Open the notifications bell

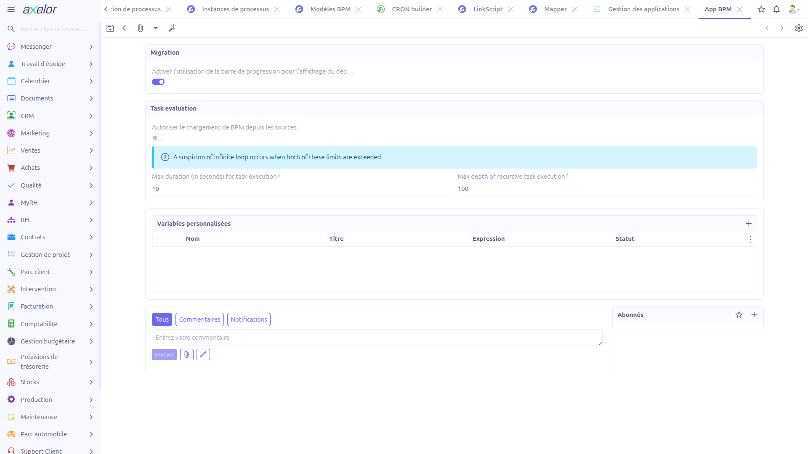pos(776,9)
